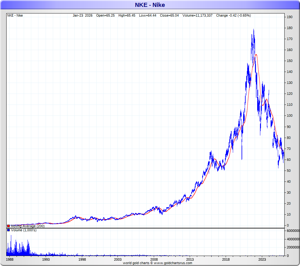Click the 4000000 volume axis label
Image resolution: width=300 pixels, height=266 pixels.
point(293,239)
